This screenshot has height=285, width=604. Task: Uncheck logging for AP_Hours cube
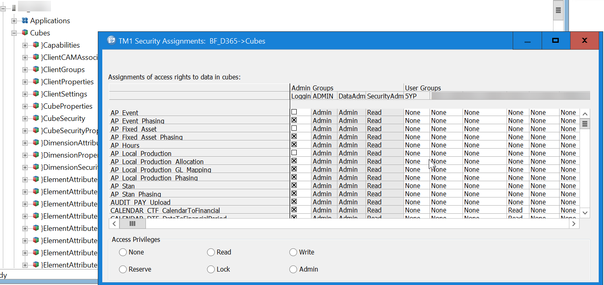pyautogui.click(x=294, y=145)
